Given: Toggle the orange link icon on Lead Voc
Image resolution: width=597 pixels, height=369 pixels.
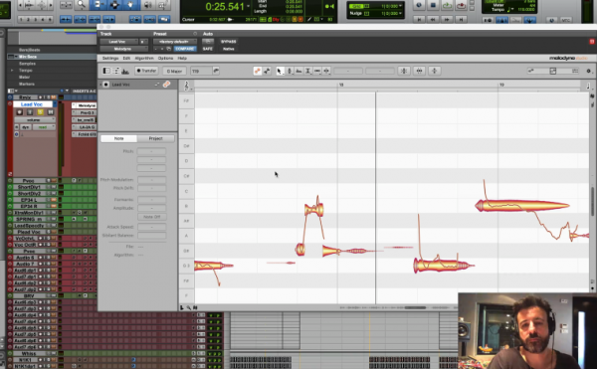Looking at the screenshot, I should point(166,85).
